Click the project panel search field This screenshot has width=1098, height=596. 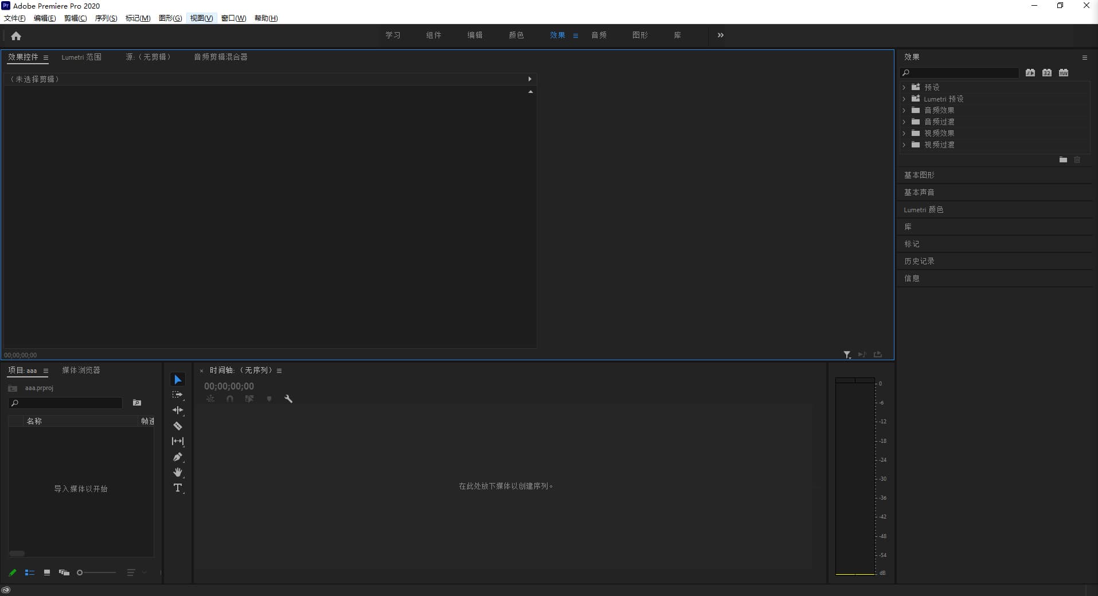65,403
